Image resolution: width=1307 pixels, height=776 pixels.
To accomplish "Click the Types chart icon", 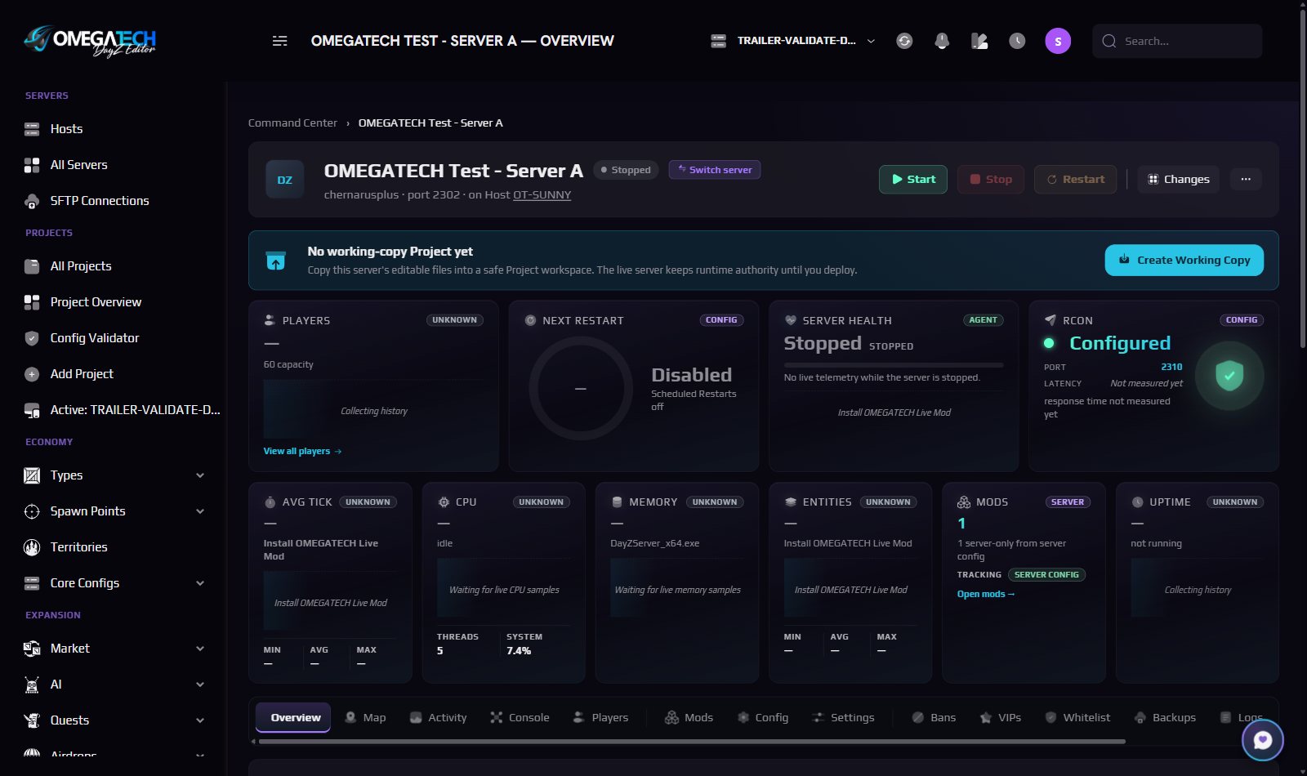I will pyautogui.click(x=32, y=475).
